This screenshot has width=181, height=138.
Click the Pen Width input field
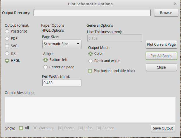click(x=62, y=83)
